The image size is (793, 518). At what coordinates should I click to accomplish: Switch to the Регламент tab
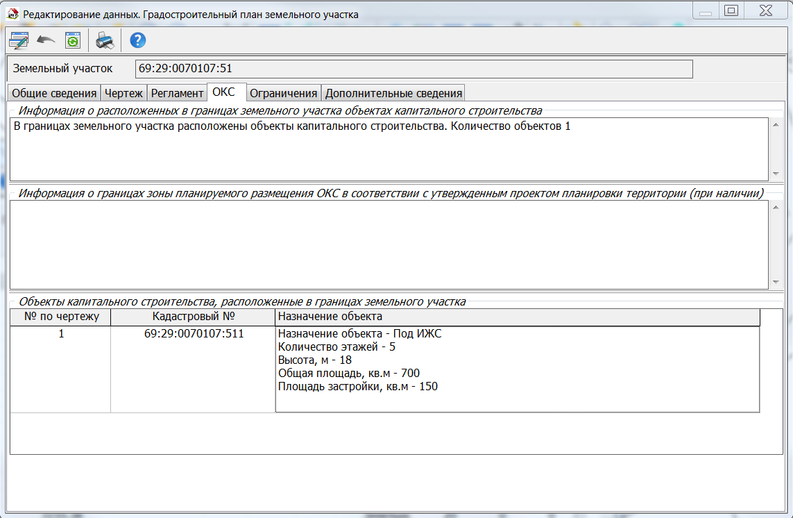click(x=177, y=92)
